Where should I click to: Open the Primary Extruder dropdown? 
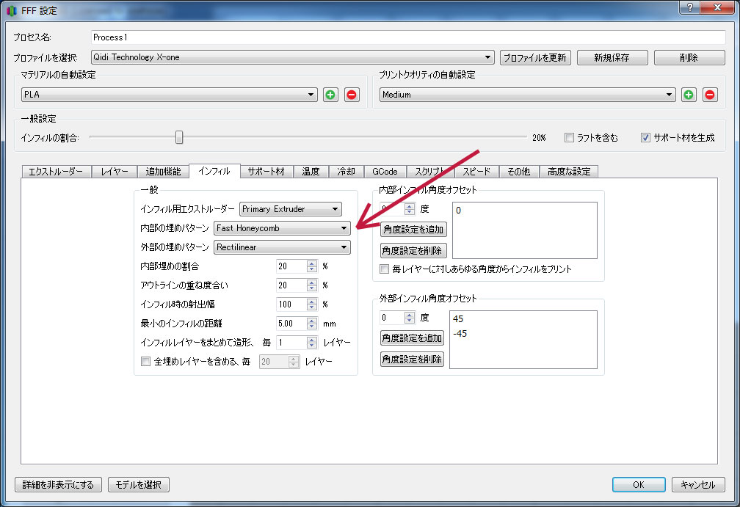point(290,209)
